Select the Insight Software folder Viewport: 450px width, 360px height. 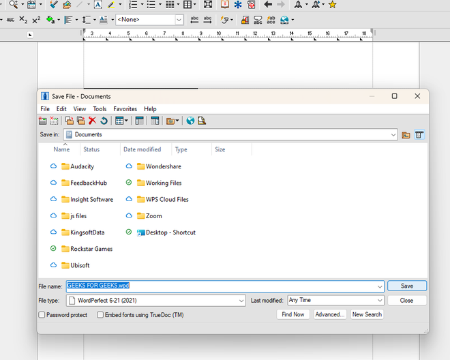pyautogui.click(x=87, y=200)
